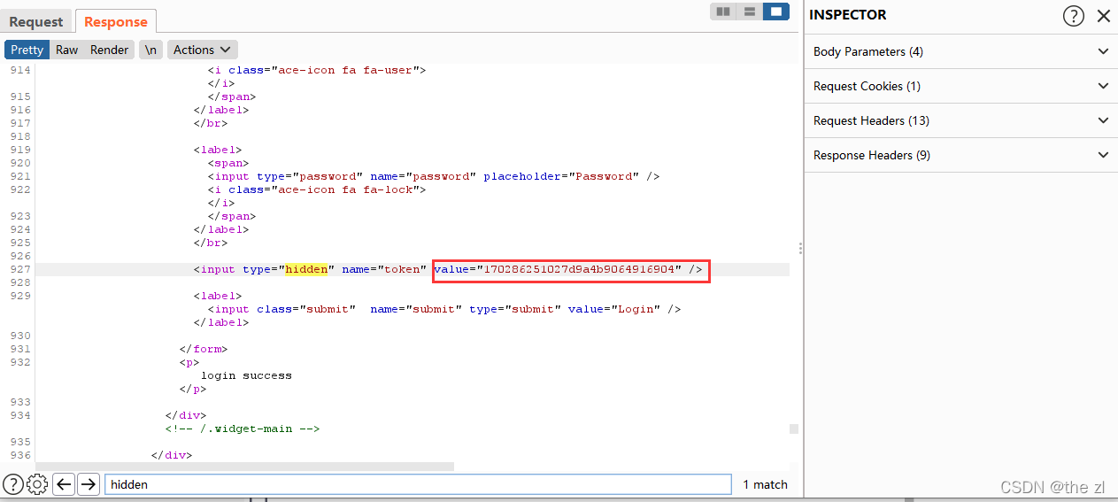The height and width of the screenshot is (502, 1118).
Task: Switch to the Response tab
Action: click(116, 22)
